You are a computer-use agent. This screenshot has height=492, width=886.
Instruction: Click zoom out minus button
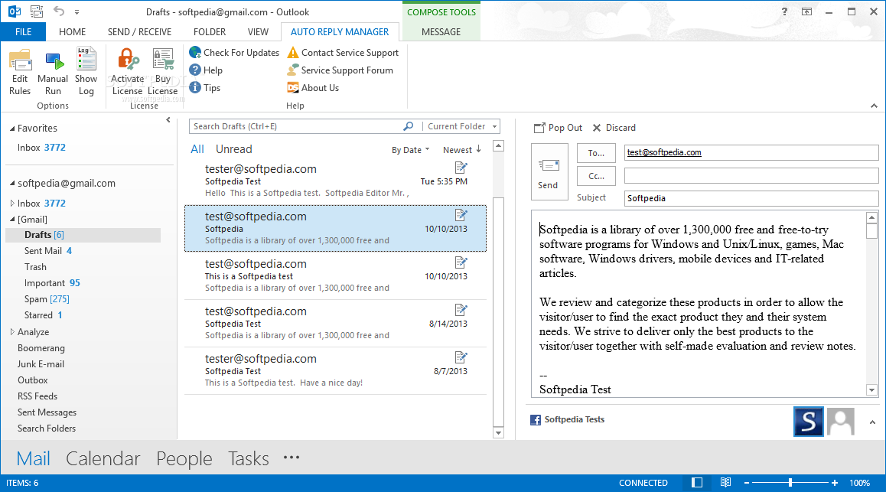click(x=747, y=482)
